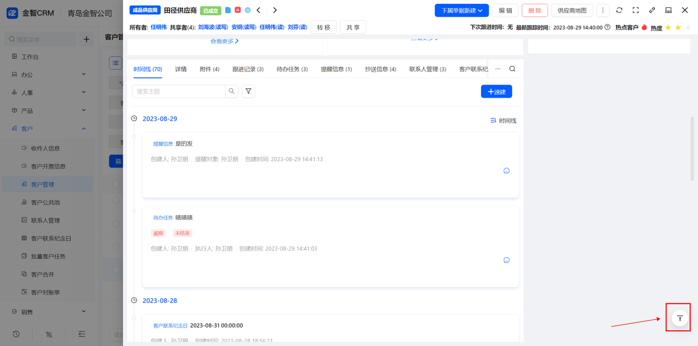Open sliders settings icon in sidebar footer
This screenshot has height=346, width=698.
[49, 334]
